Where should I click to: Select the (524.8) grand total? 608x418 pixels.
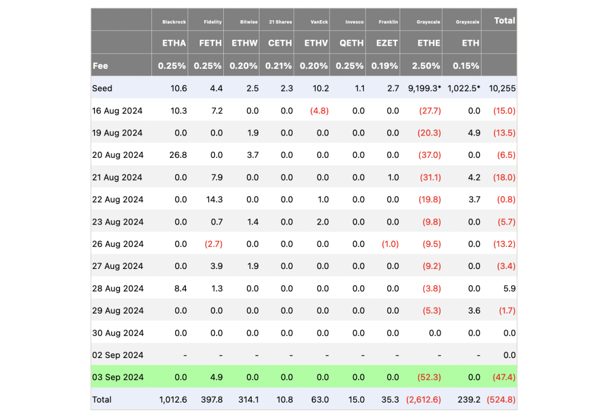pos(501,400)
